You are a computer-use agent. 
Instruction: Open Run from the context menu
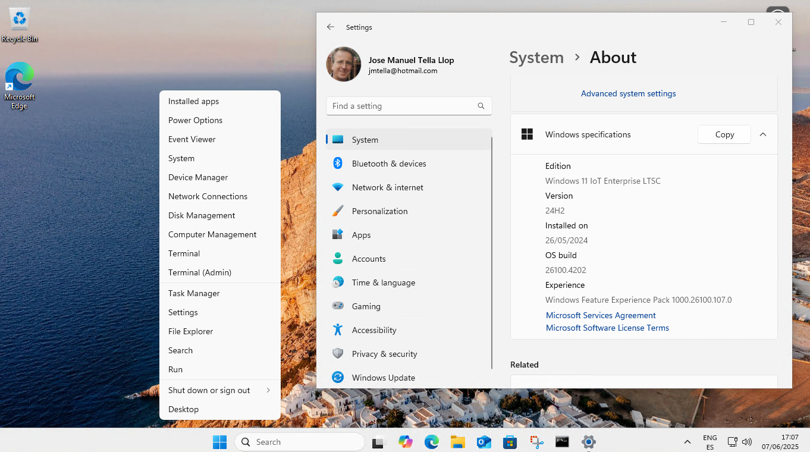(219, 369)
